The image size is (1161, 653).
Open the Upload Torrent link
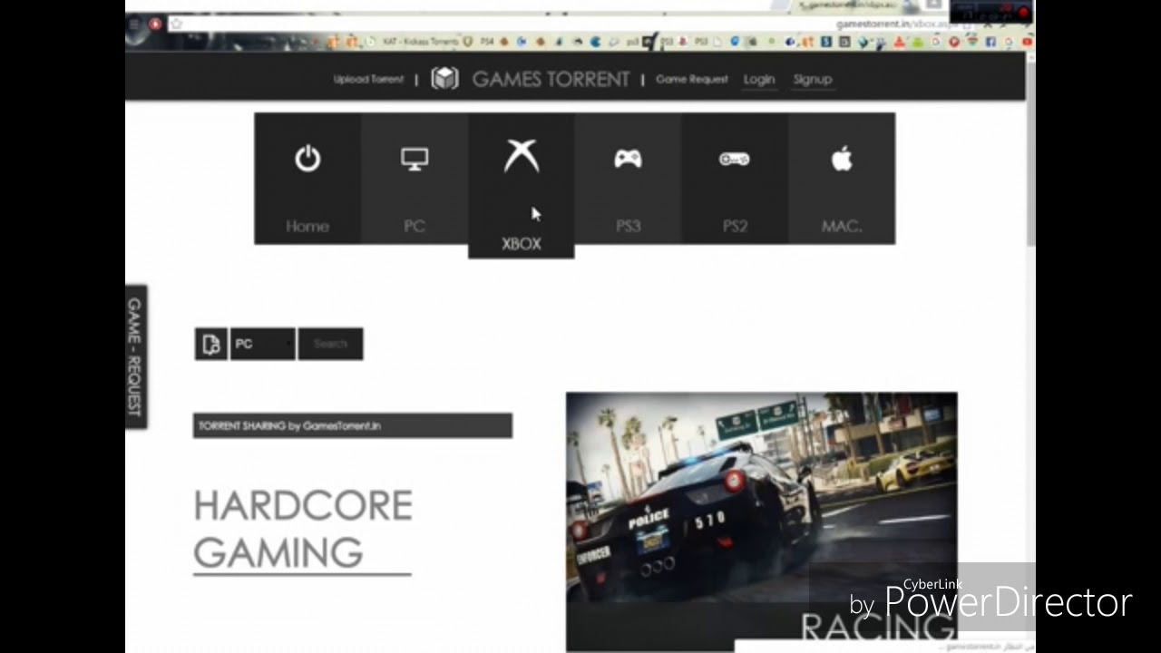(x=368, y=79)
